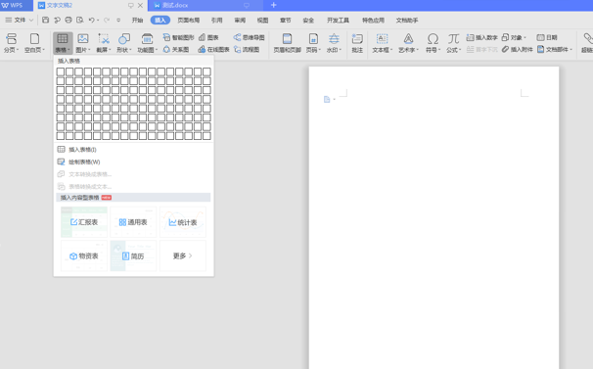Click the Print icon in quick access toolbar

(68, 20)
